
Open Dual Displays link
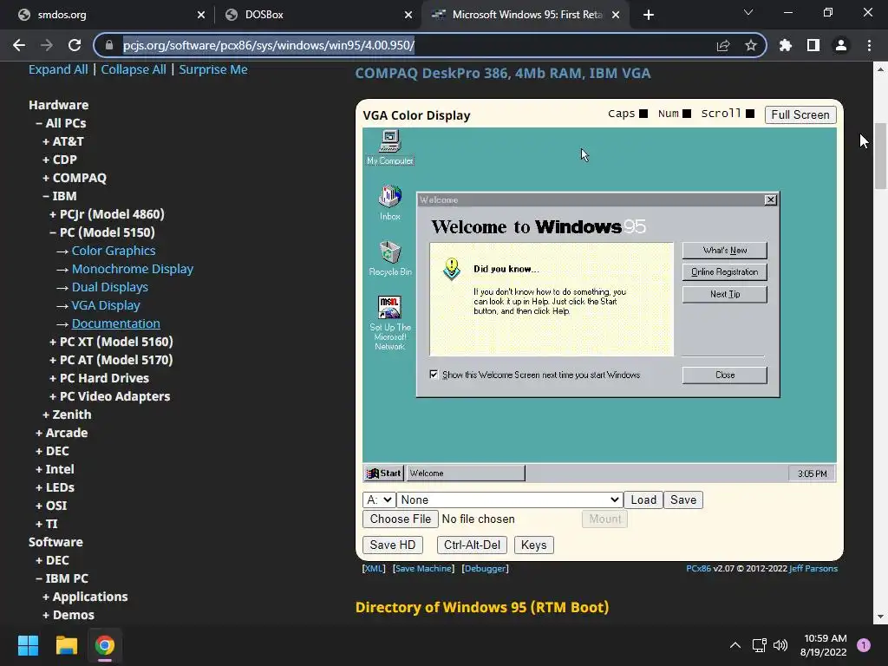(110, 287)
